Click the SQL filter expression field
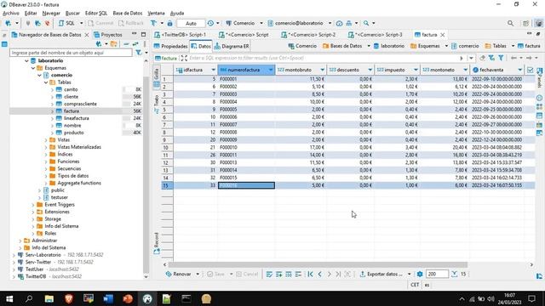 324,58
